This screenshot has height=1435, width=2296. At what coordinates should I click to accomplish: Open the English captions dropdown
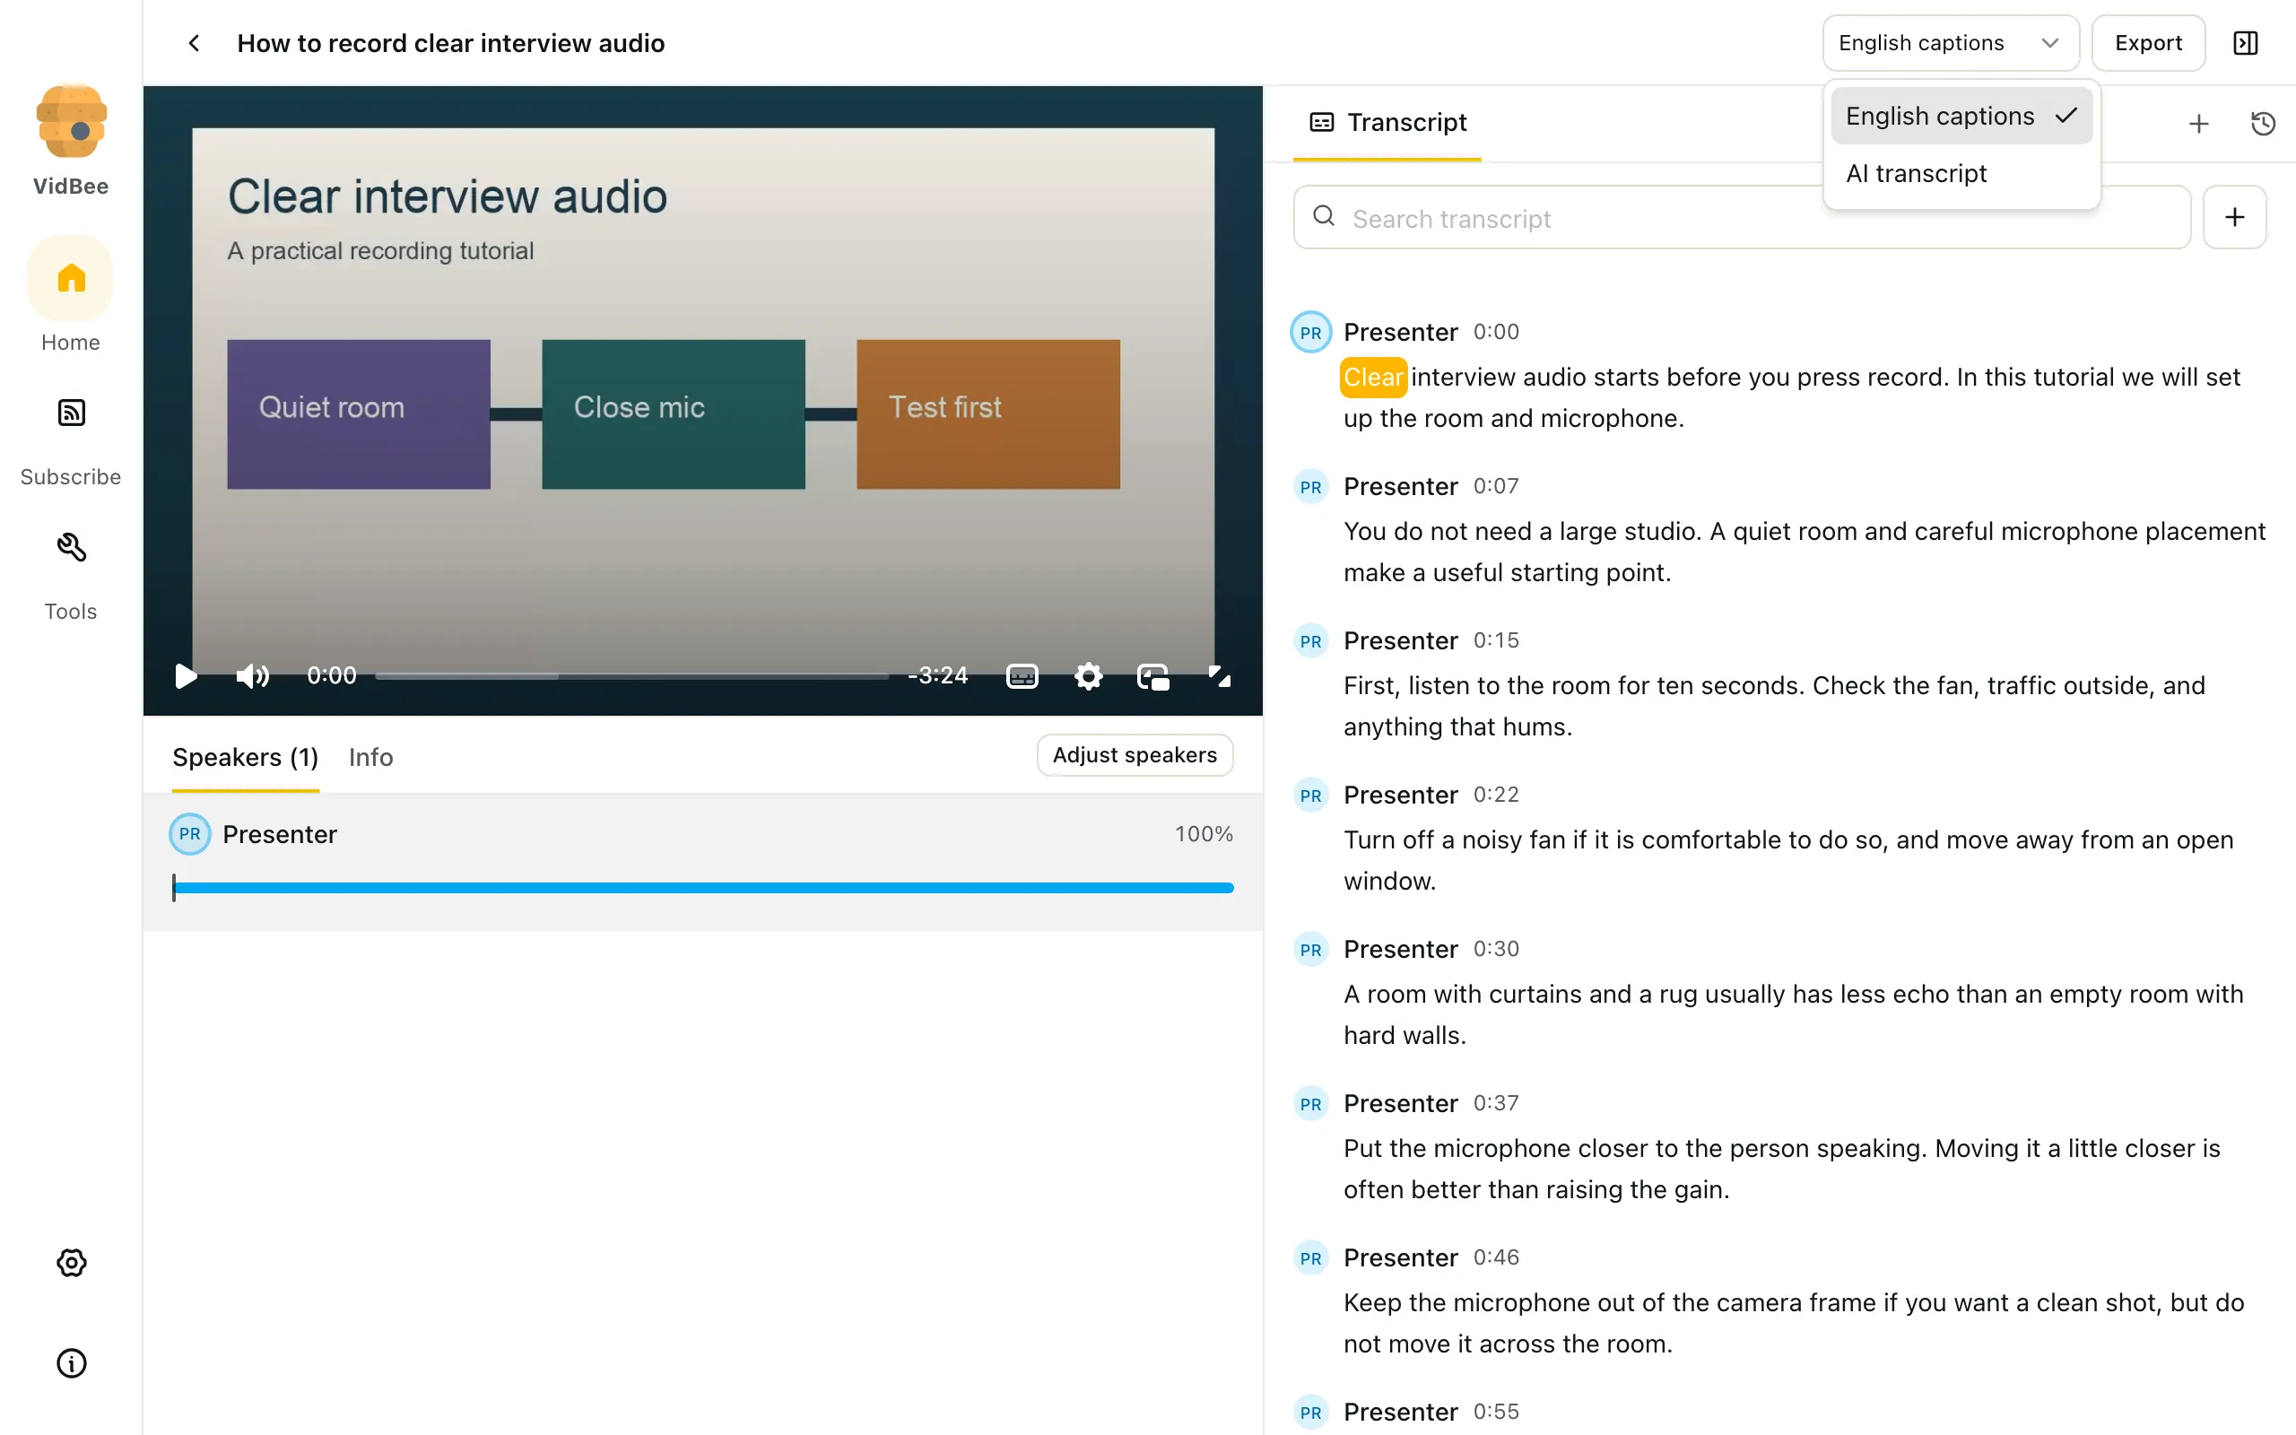[x=1950, y=43]
